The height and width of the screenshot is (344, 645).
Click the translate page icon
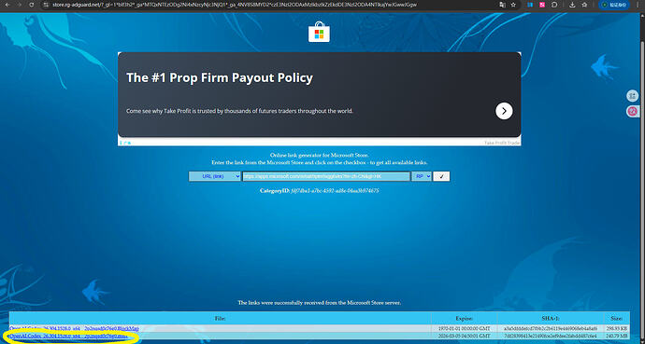coord(502,5)
